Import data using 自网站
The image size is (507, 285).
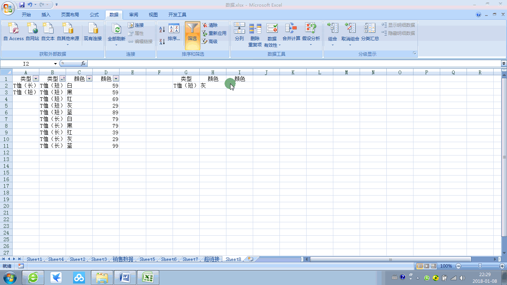(32, 32)
